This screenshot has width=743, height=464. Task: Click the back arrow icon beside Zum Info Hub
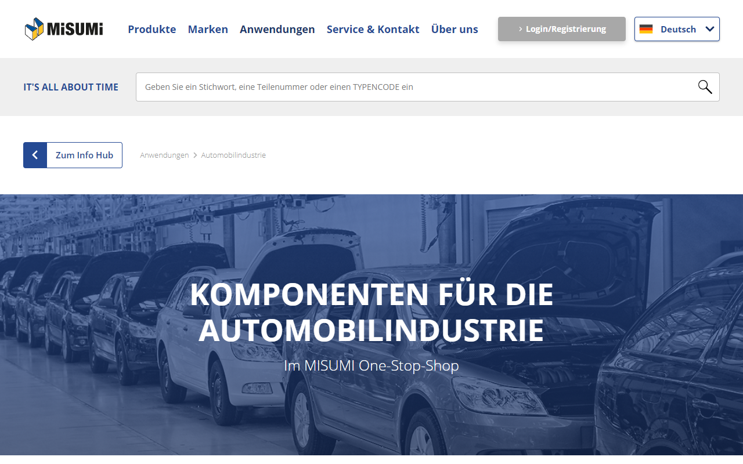[35, 155]
